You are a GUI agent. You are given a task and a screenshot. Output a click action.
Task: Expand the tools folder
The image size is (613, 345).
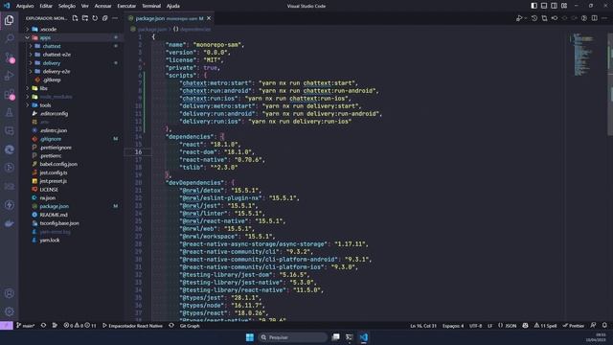click(x=28, y=105)
